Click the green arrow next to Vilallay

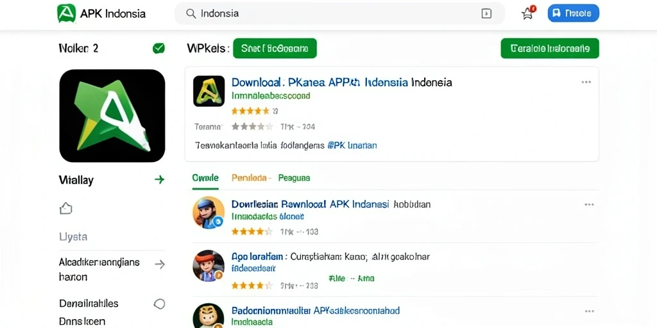tap(159, 180)
